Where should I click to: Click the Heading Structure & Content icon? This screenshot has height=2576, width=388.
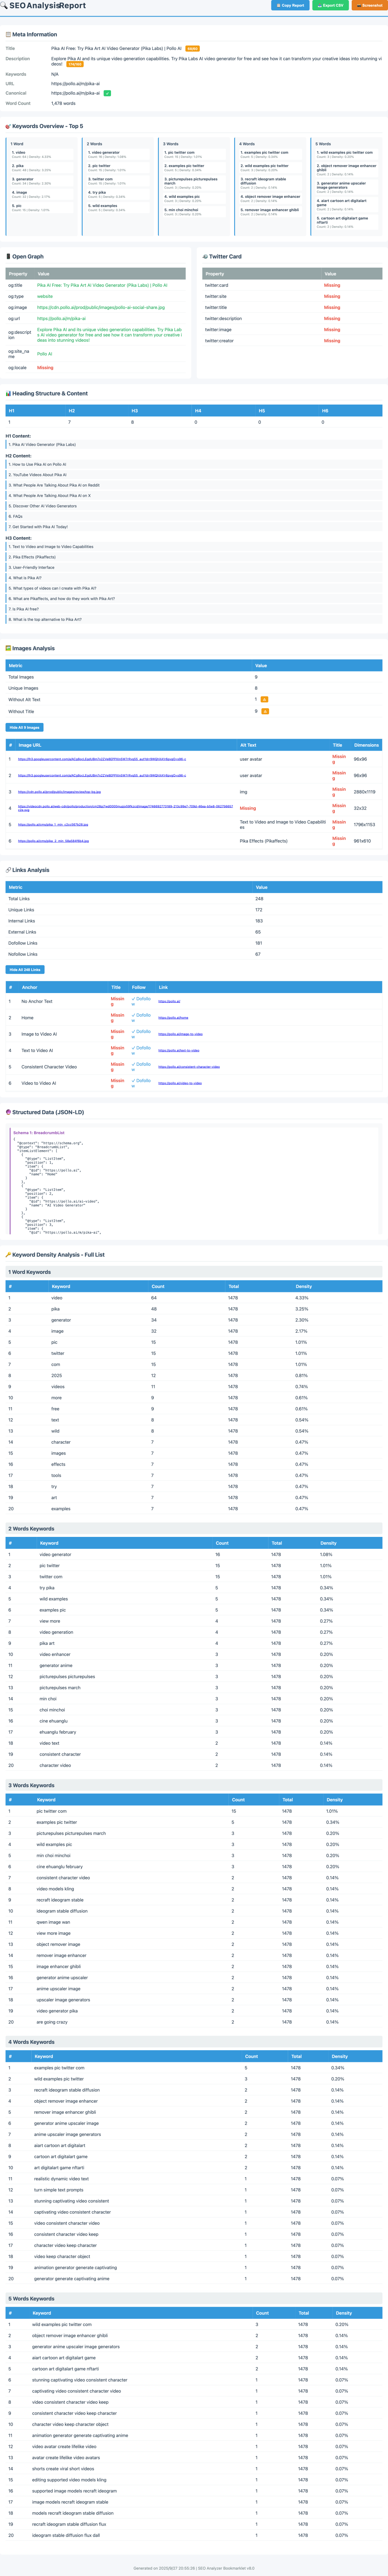click(8, 393)
